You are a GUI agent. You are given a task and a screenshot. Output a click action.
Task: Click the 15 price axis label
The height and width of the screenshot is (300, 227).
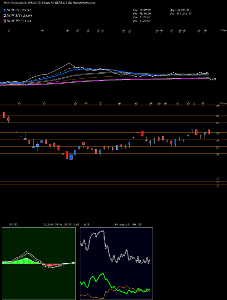tap(217, 186)
